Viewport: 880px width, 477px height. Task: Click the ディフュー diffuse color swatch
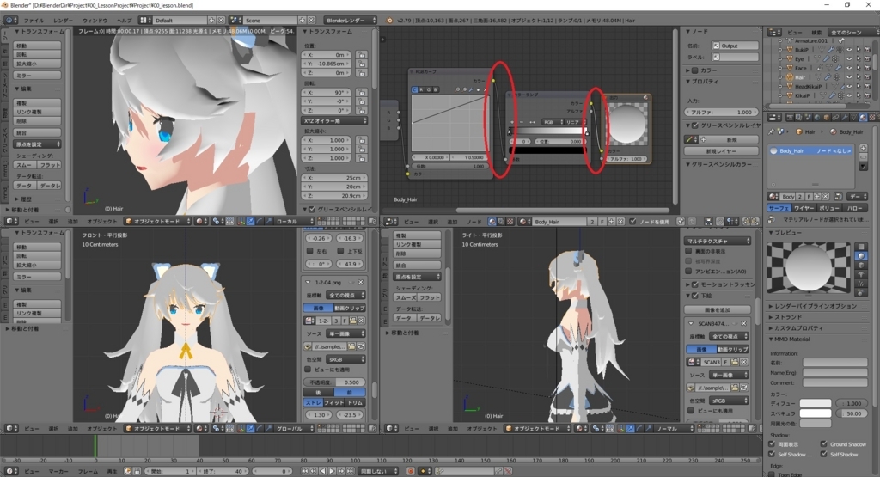coord(816,403)
